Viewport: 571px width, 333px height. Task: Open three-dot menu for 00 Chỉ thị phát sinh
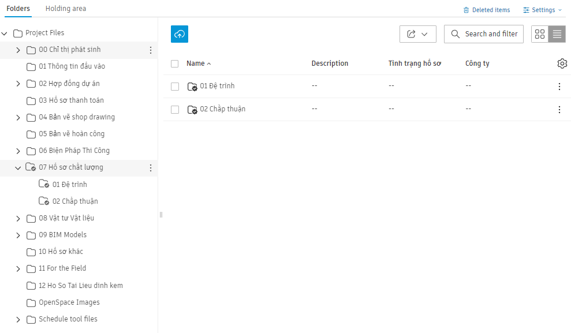coord(150,50)
